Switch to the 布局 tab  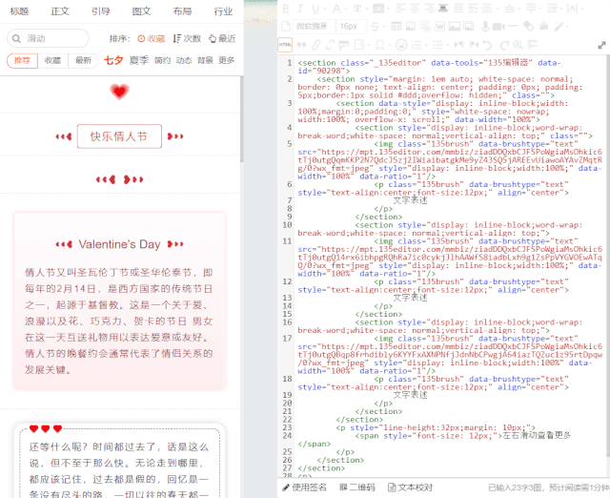182,11
